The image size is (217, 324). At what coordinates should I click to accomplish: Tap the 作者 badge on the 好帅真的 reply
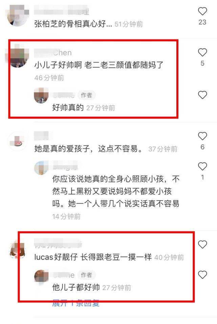pyautogui.click(x=86, y=95)
